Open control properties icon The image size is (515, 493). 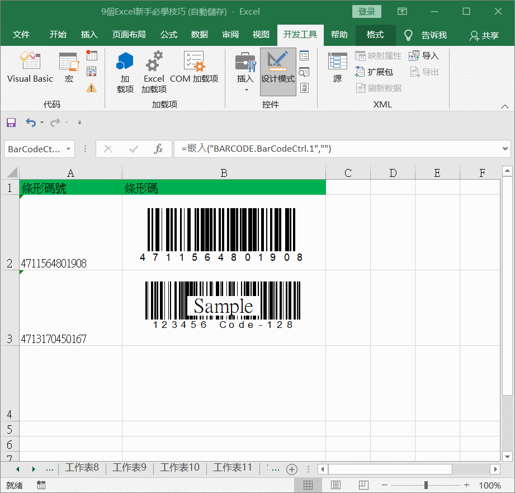click(x=304, y=55)
